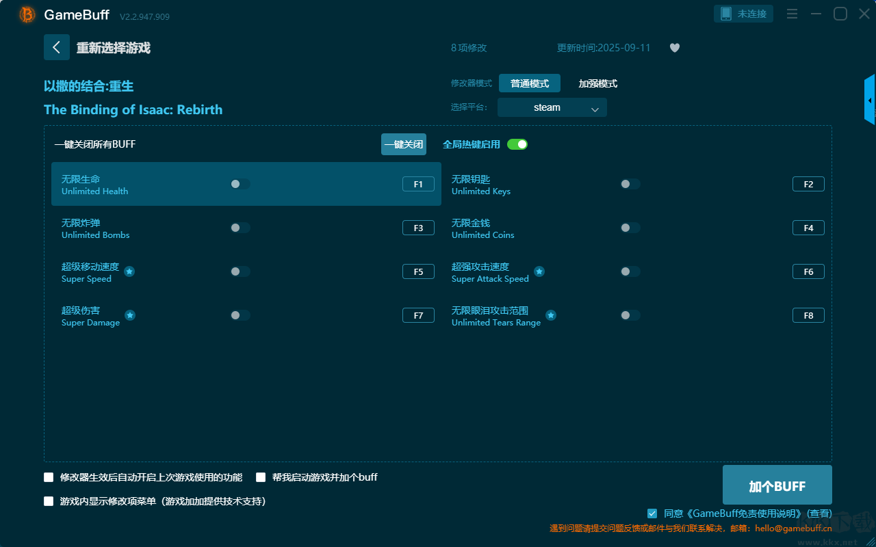
Task: Click the star badge beside Unlimited Tears Range
Action: pos(551,315)
